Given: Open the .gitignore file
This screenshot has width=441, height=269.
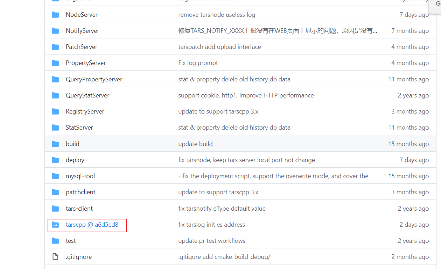Looking at the screenshot, I should point(79,257).
